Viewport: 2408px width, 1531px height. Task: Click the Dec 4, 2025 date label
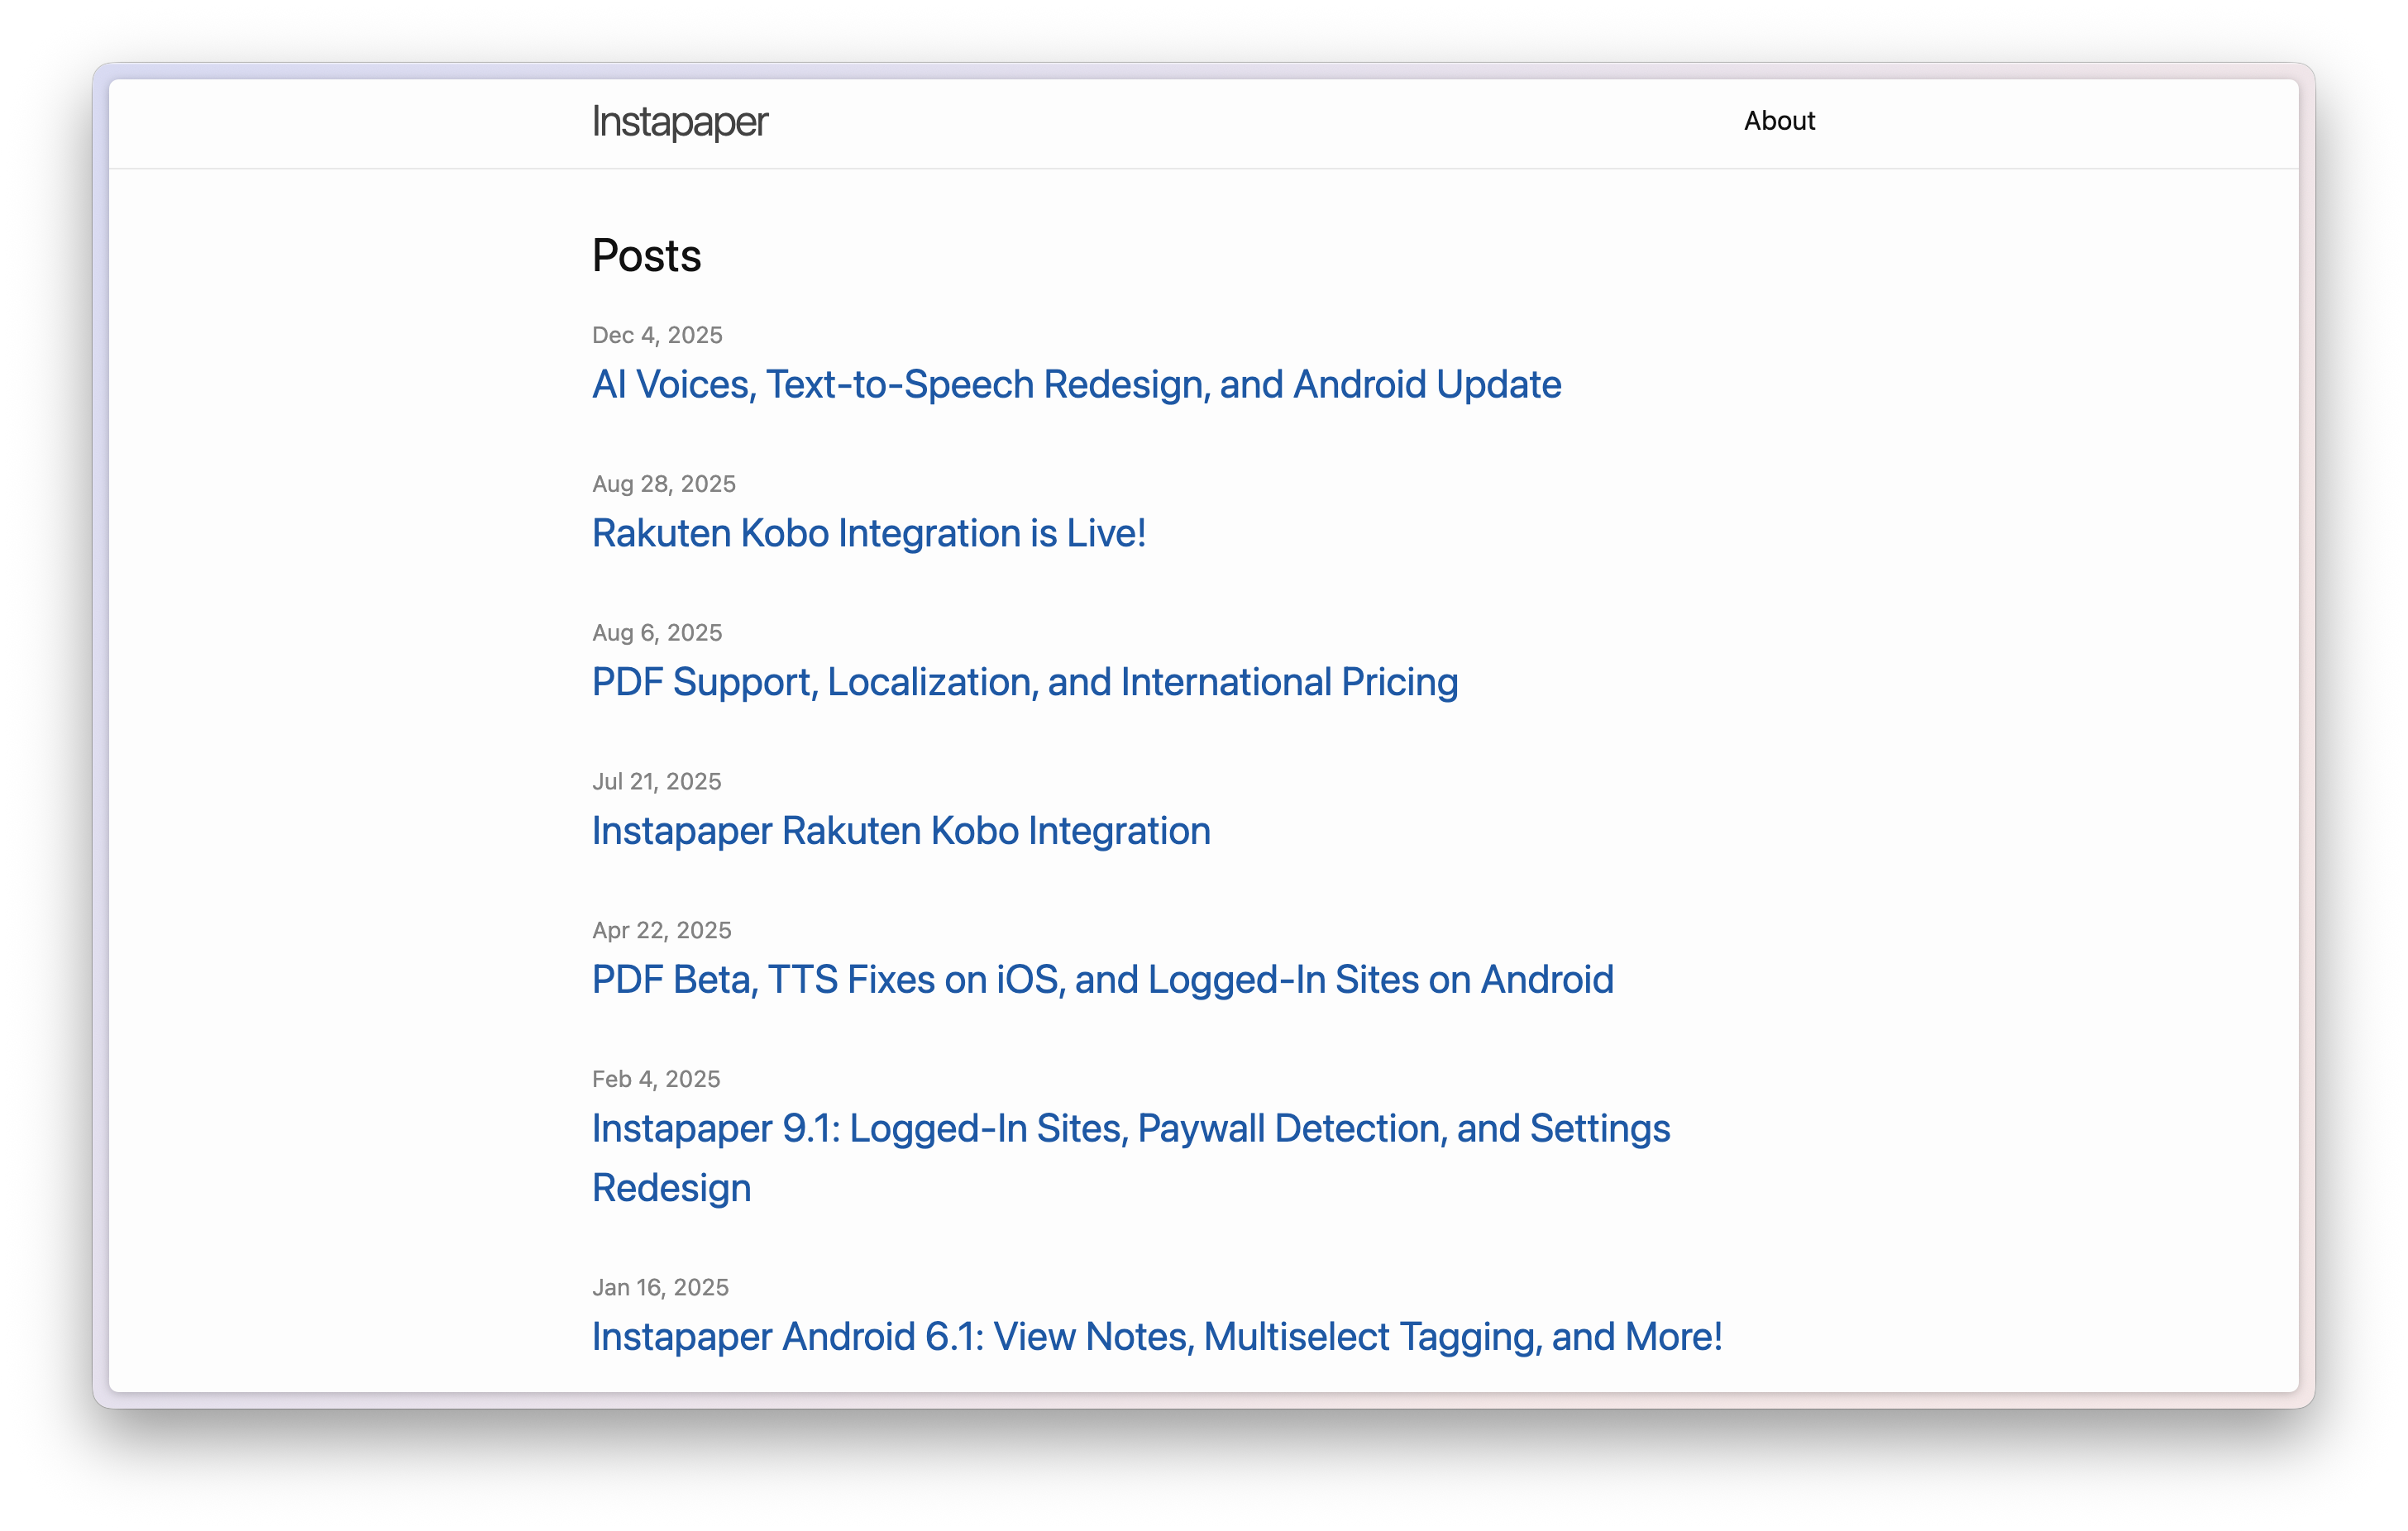(x=656, y=335)
